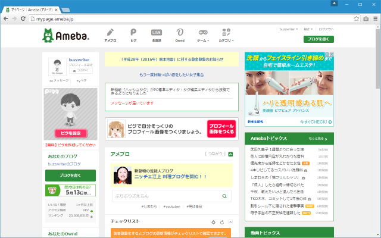
Task: Close the マイページ Ameba browser tab
Action: (x=56, y=10)
